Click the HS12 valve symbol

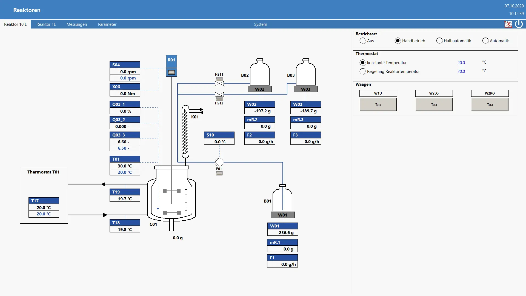[x=219, y=95]
